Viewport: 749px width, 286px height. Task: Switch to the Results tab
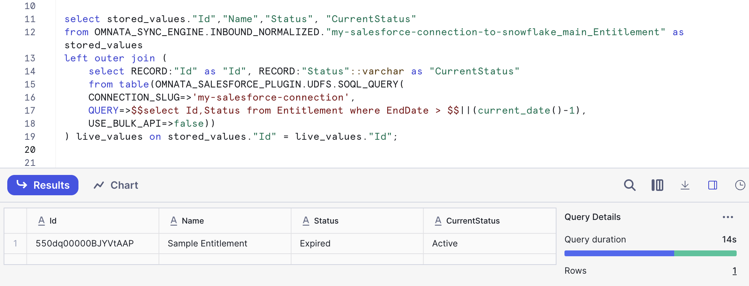(x=43, y=185)
